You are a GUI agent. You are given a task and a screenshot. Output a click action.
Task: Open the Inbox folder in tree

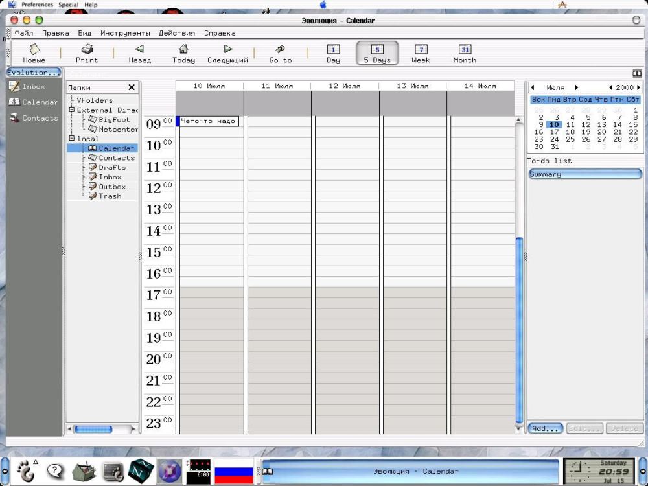tap(105, 176)
